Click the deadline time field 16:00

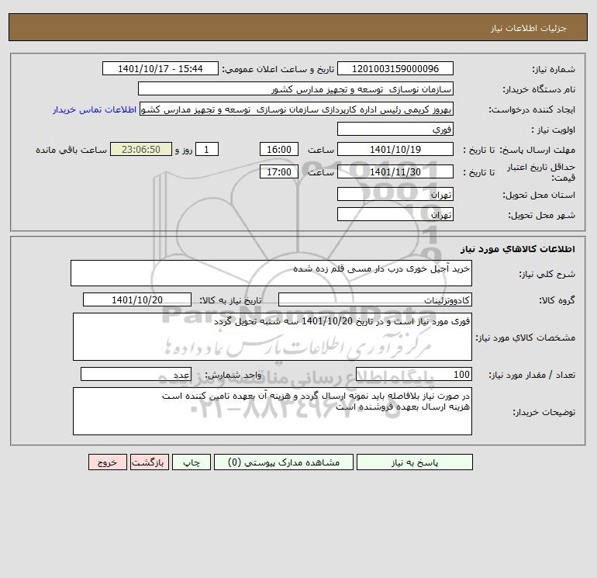[278, 150]
